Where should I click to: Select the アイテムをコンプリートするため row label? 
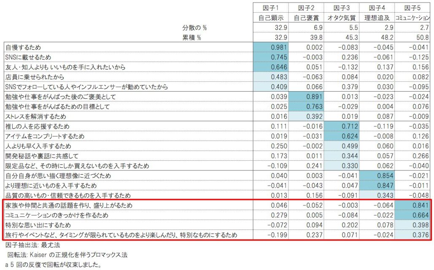45,136
